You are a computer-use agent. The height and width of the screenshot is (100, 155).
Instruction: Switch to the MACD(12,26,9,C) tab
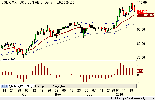tap(22, 86)
